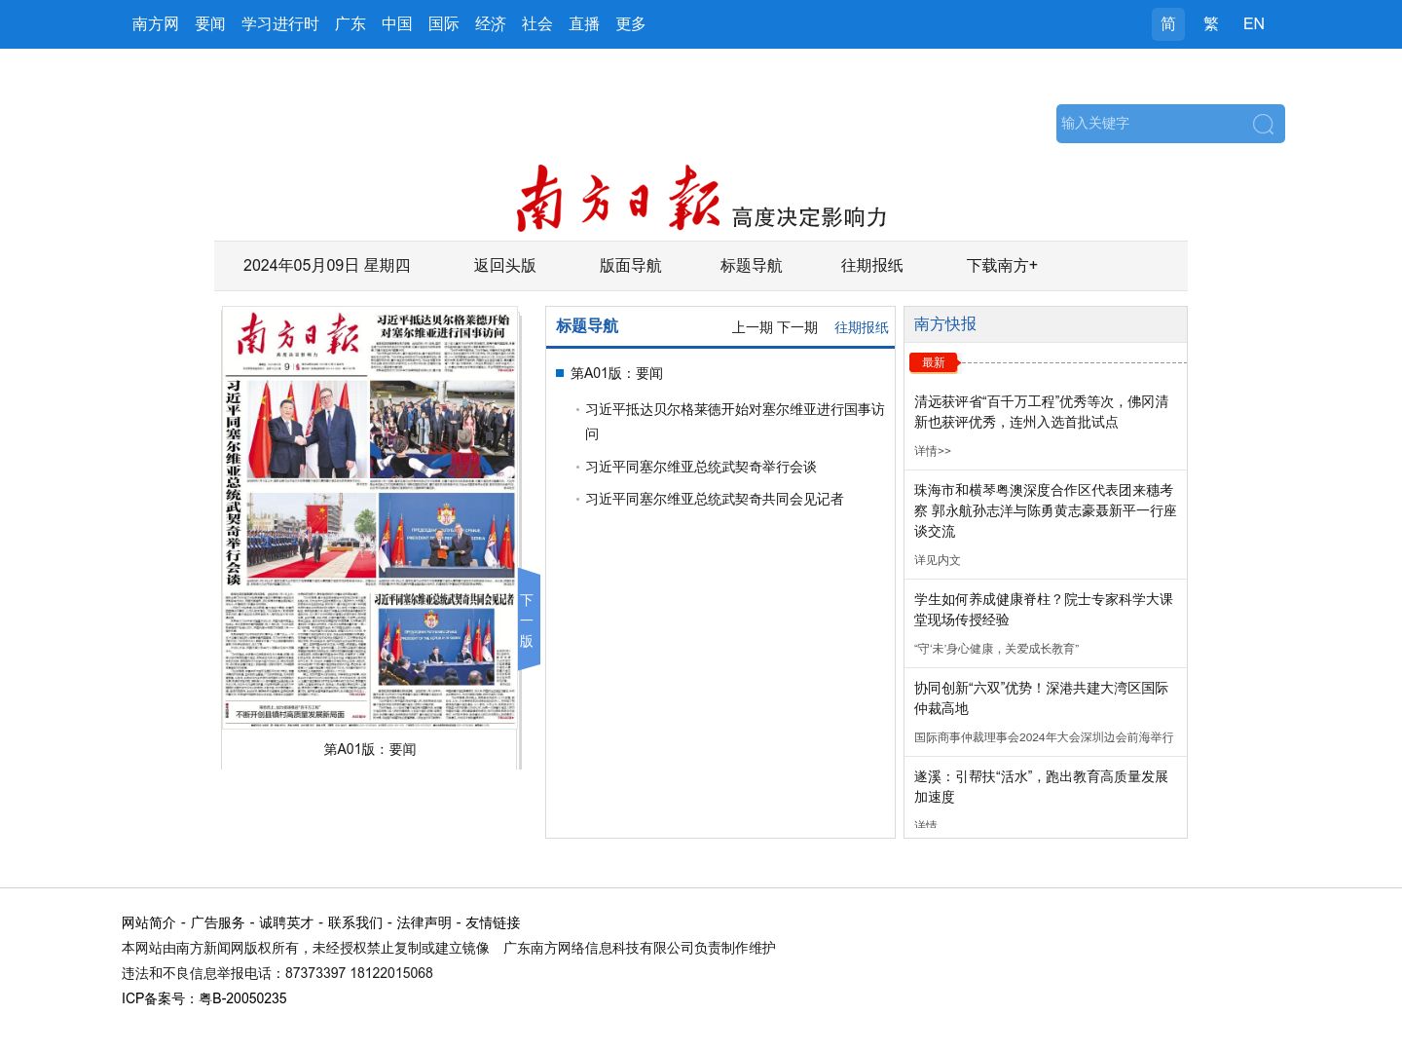
Task: Focus the 输入关键字 search field
Action: (1152, 124)
